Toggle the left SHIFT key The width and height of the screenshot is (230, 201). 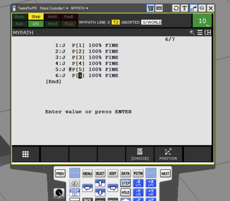tap(75, 173)
